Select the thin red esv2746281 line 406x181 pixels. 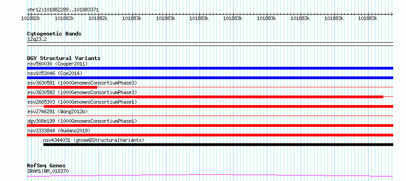[210, 116]
